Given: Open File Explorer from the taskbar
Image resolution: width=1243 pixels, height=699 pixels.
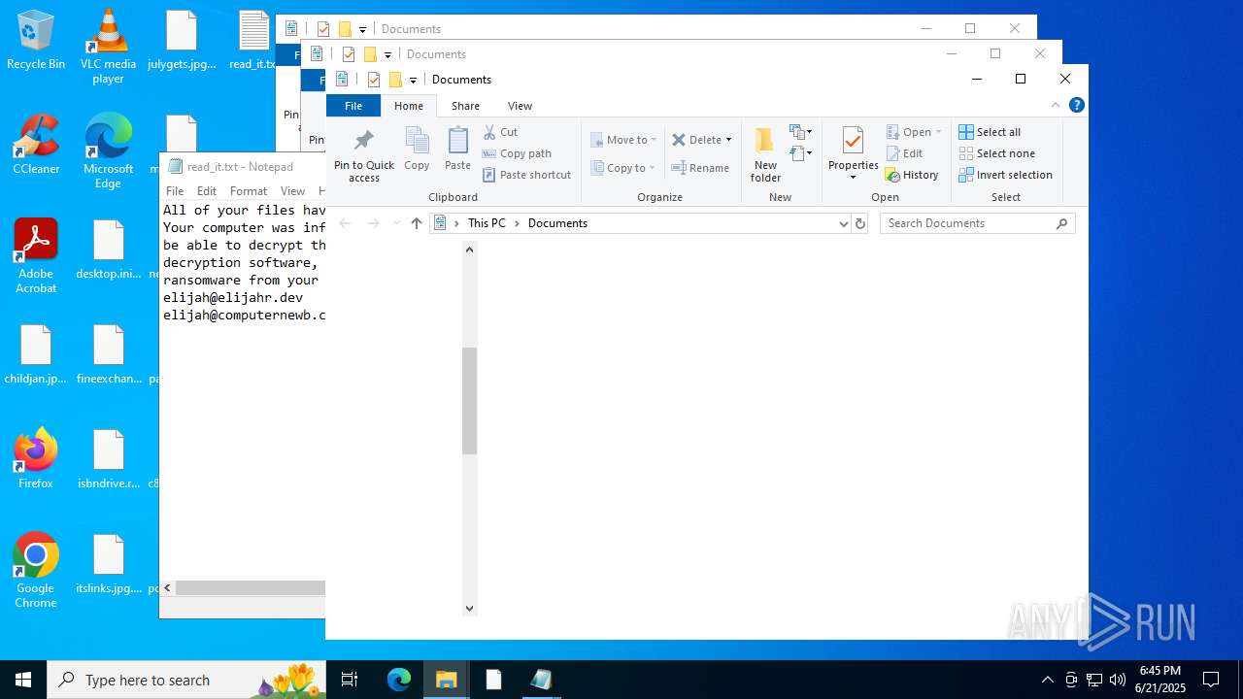Looking at the screenshot, I should (x=446, y=680).
